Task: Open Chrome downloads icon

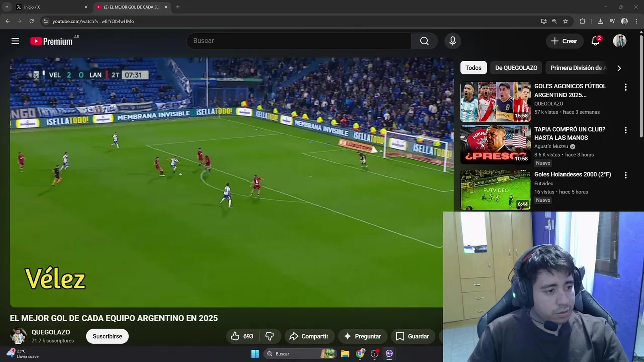Action: coord(600,21)
